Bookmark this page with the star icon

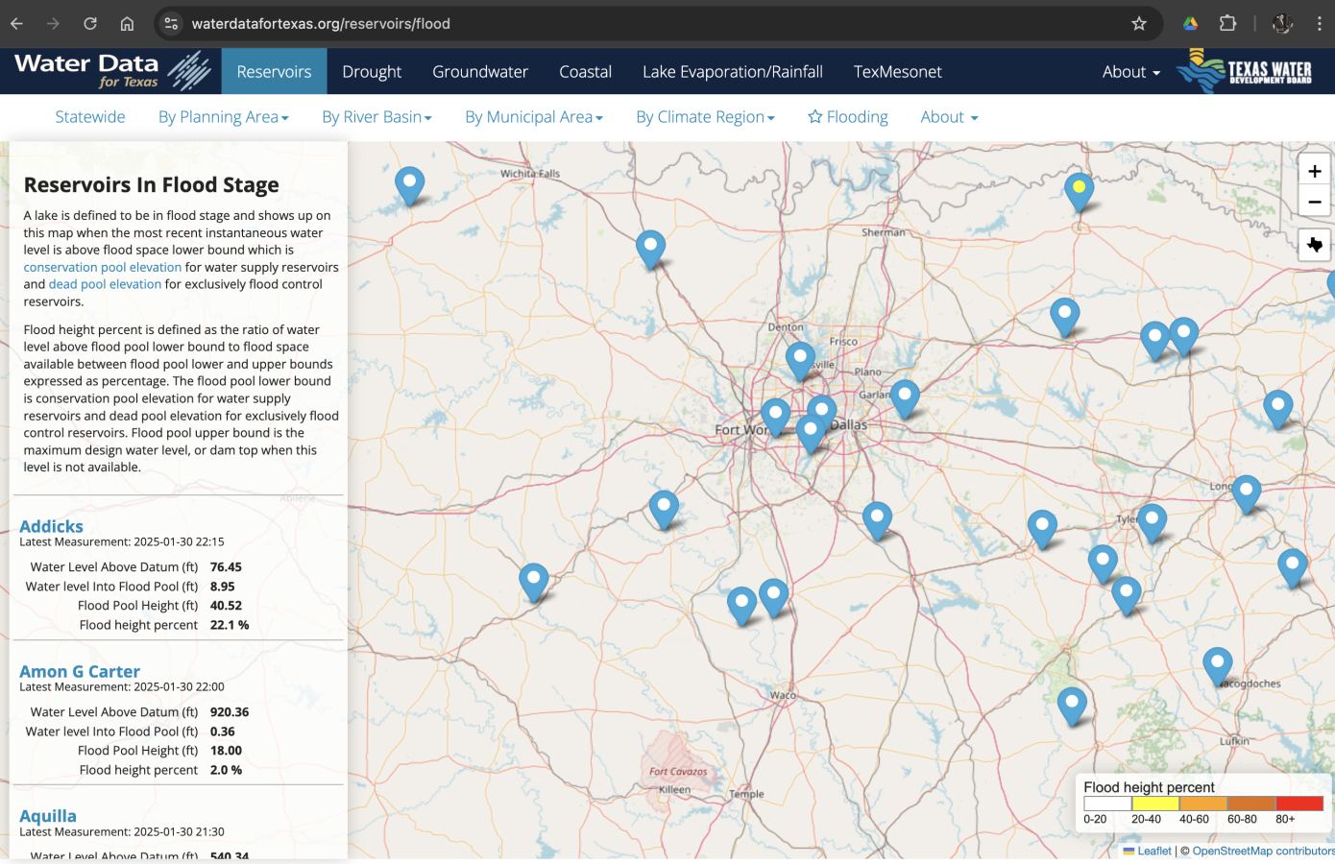(x=1138, y=24)
